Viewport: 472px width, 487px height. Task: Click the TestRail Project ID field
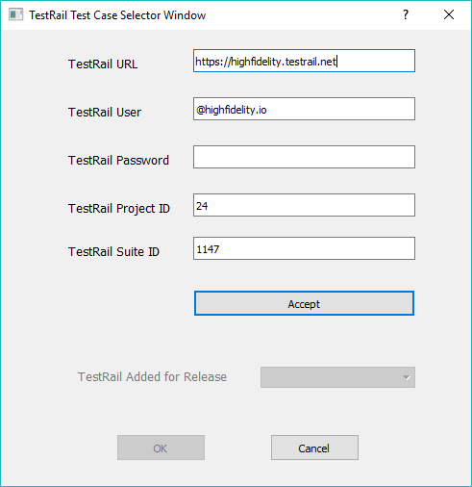[x=304, y=205]
